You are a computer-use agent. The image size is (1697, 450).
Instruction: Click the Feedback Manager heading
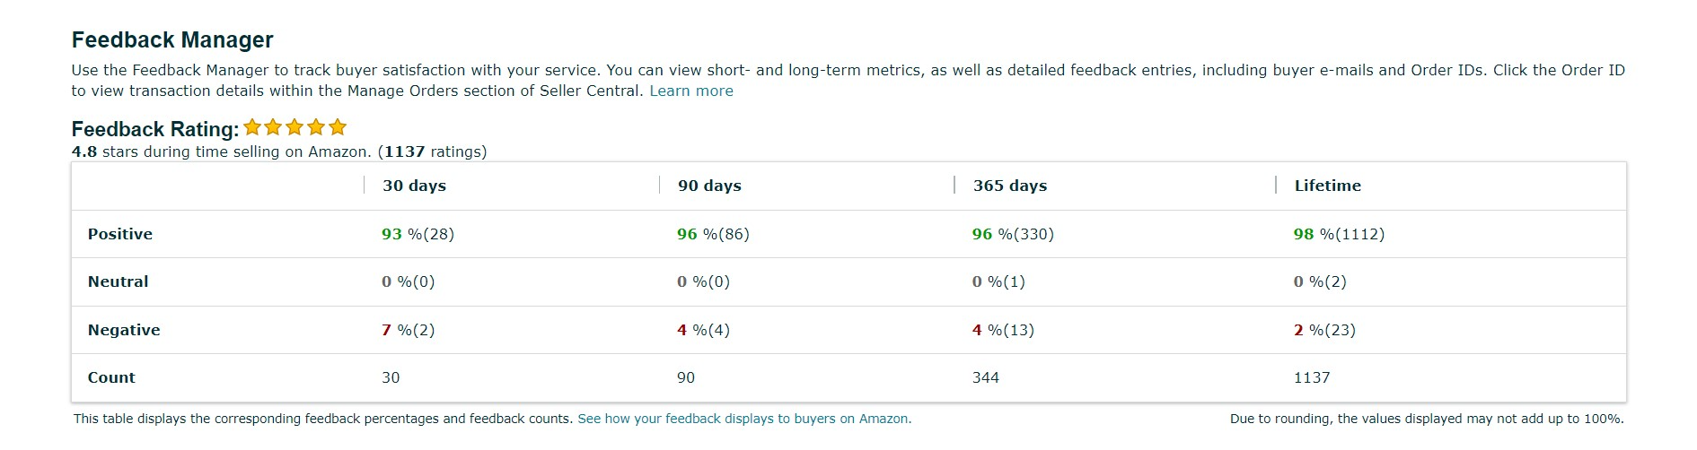click(x=172, y=39)
